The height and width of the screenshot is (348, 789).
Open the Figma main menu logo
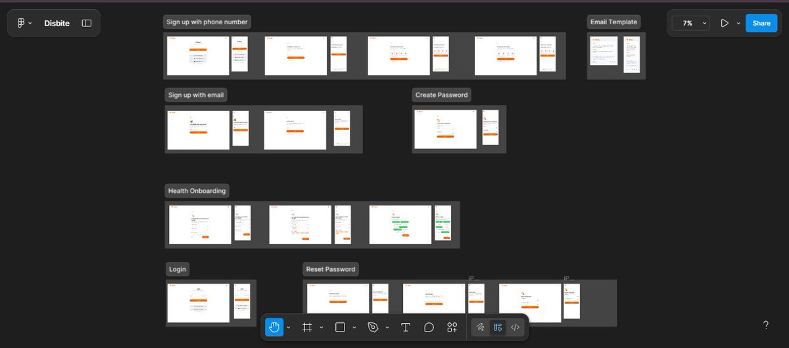click(x=24, y=23)
